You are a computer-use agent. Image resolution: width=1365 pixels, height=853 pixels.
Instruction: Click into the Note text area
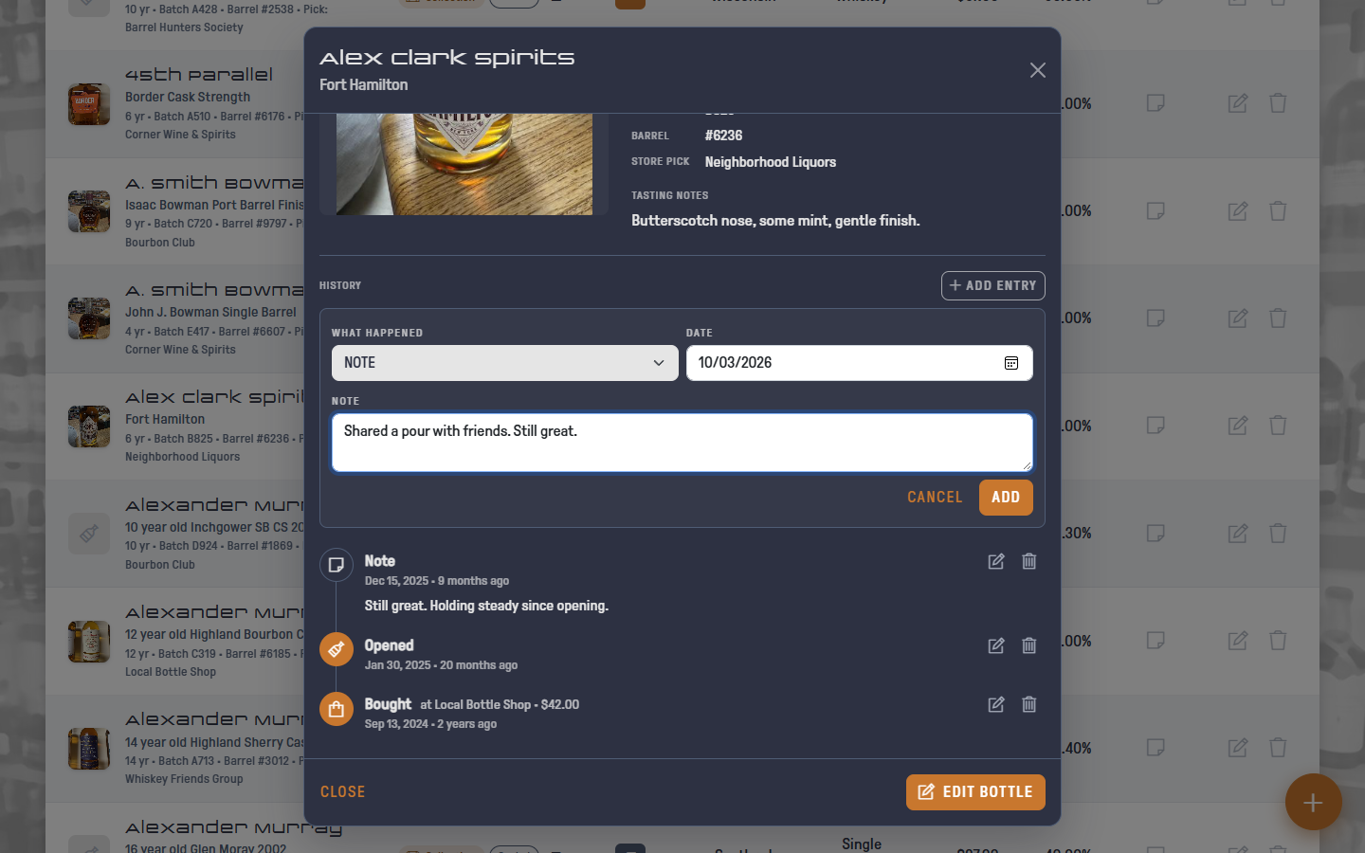point(682,442)
